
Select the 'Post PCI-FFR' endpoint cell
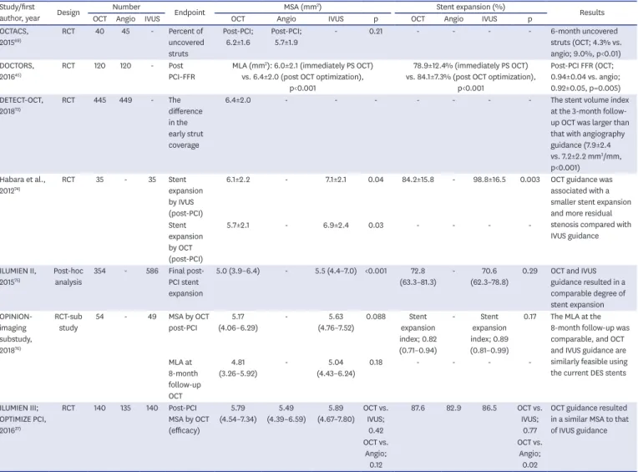181,71
